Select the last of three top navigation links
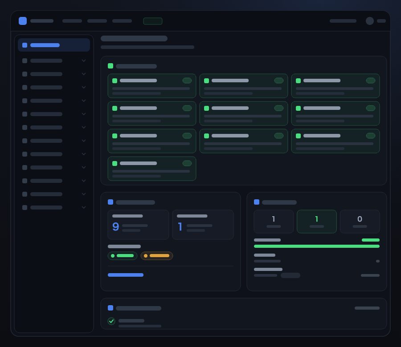 [122, 21]
